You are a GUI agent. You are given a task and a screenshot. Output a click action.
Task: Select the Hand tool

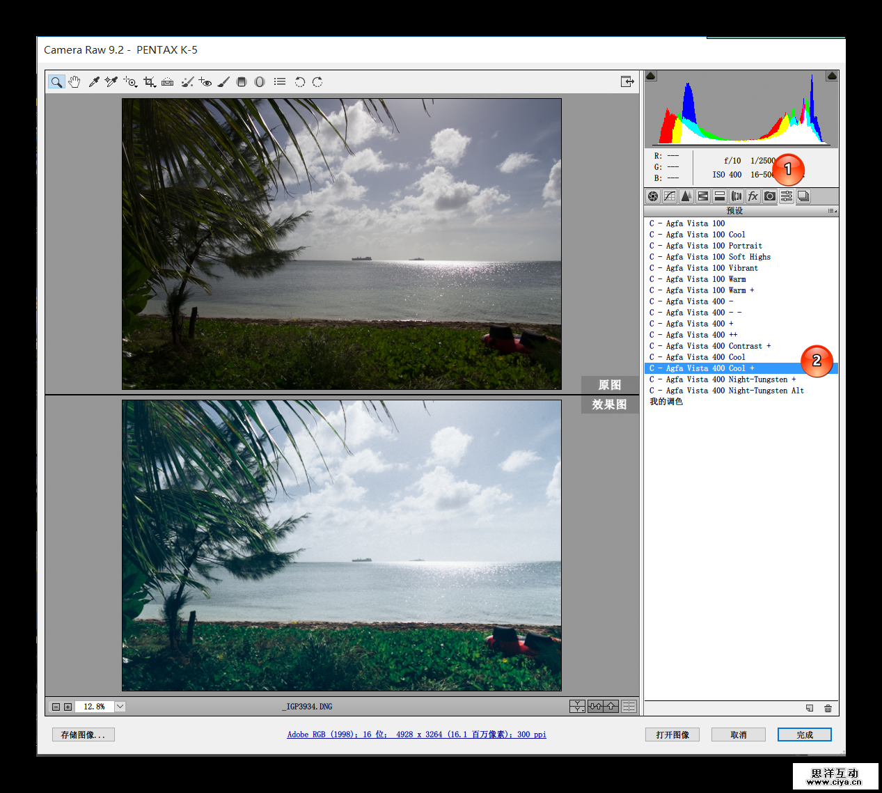[x=74, y=82]
